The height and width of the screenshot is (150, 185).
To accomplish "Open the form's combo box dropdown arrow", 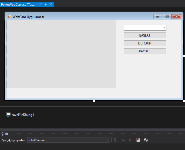I will coord(164,28).
